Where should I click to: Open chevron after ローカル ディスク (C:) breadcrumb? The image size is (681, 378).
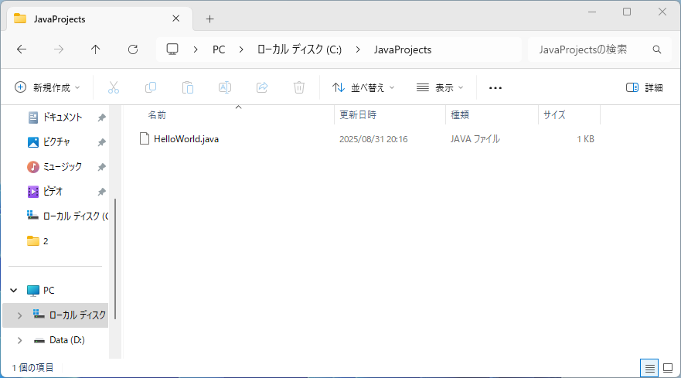point(358,49)
